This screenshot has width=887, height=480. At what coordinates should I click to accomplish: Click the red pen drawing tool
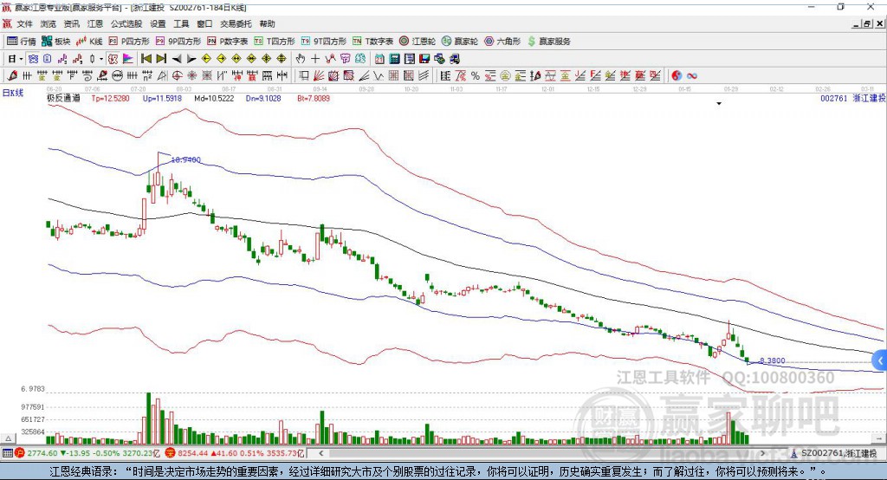pos(12,76)
